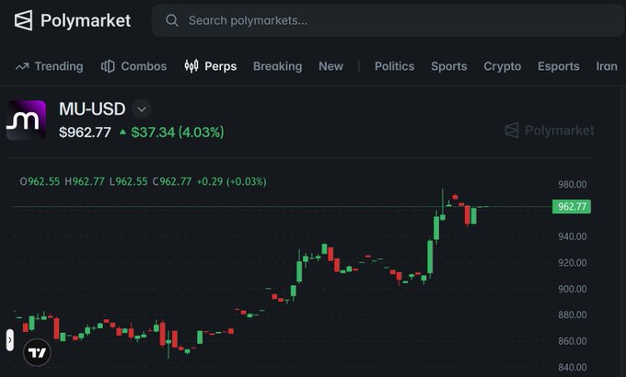Screen dimensions: 626x377
Task: Click the 980.00 price scale label
Action: [x=572, y=184]
